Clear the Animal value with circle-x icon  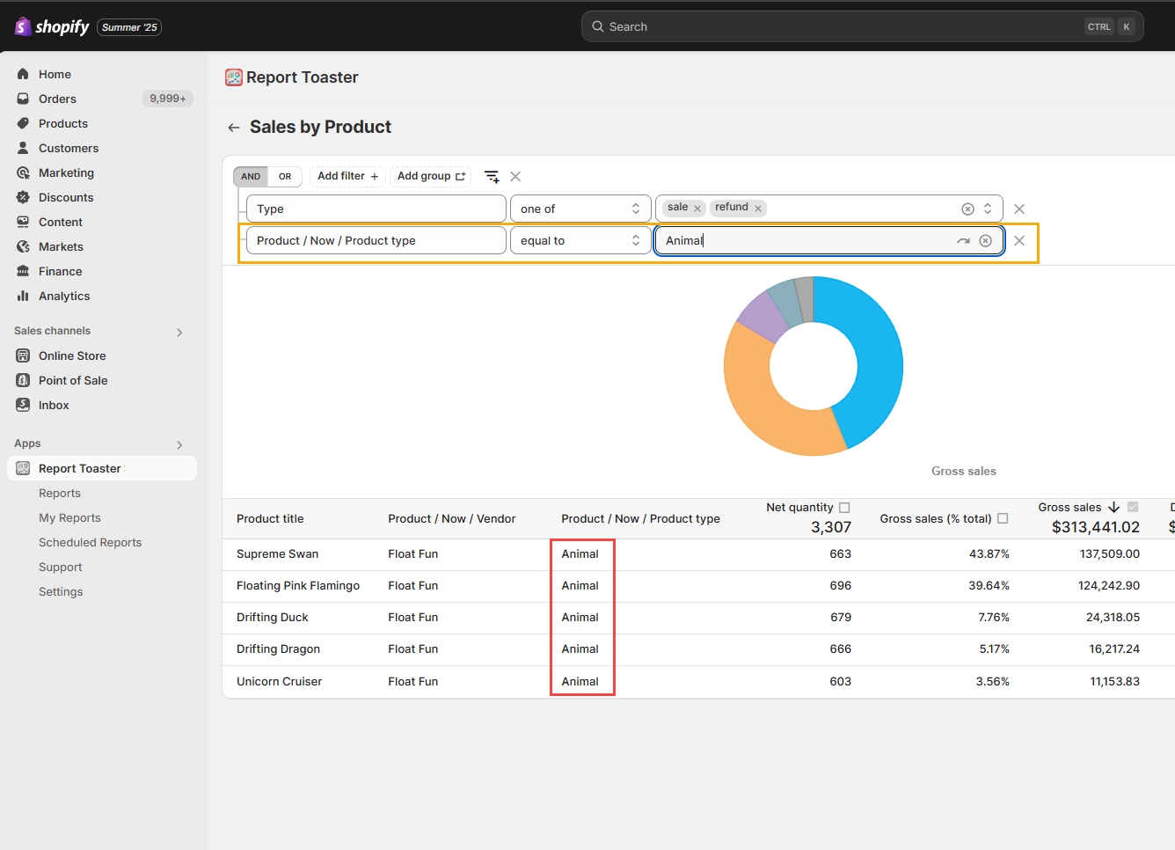click(x=985, y=241)
